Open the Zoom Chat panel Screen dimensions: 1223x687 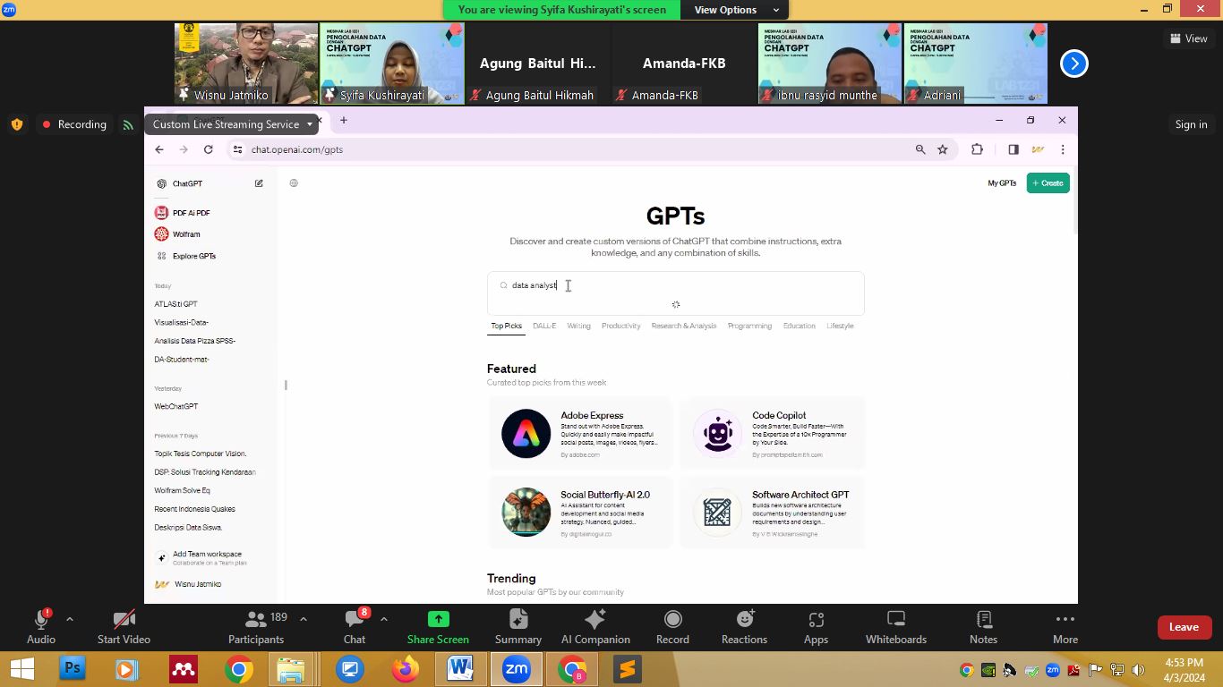click(x=355, y=625)
